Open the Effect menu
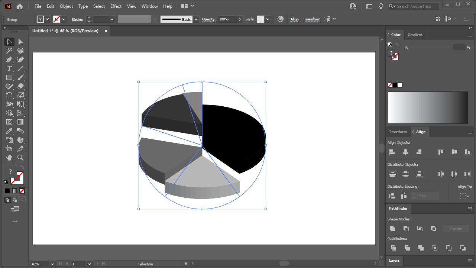Screen dimensions: 476x268 116,6
